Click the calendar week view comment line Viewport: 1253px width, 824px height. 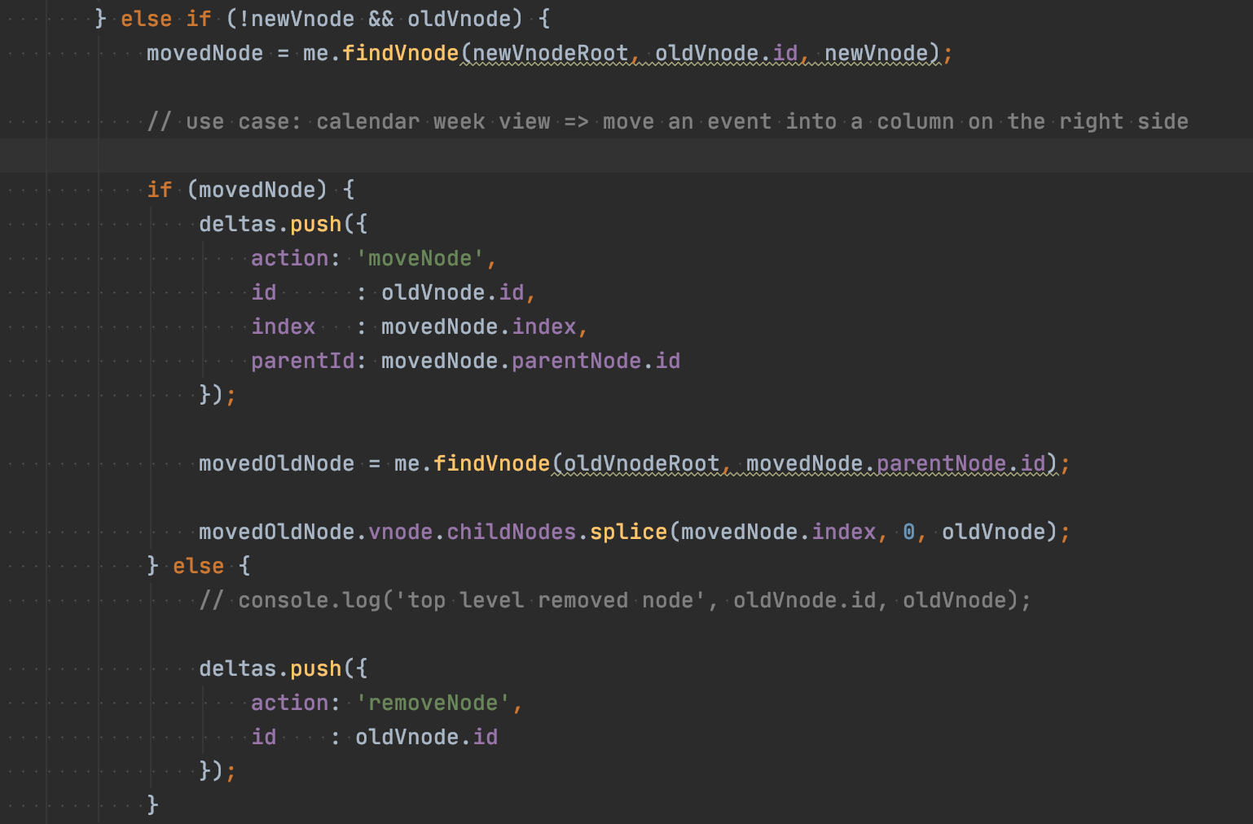[667, 121]
